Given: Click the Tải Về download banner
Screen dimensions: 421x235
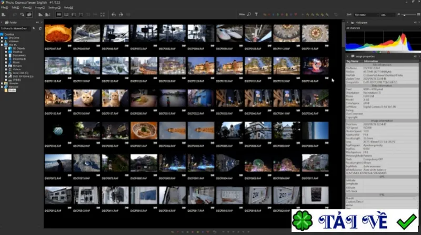Looking at the screenshot, I should point(355,221).
